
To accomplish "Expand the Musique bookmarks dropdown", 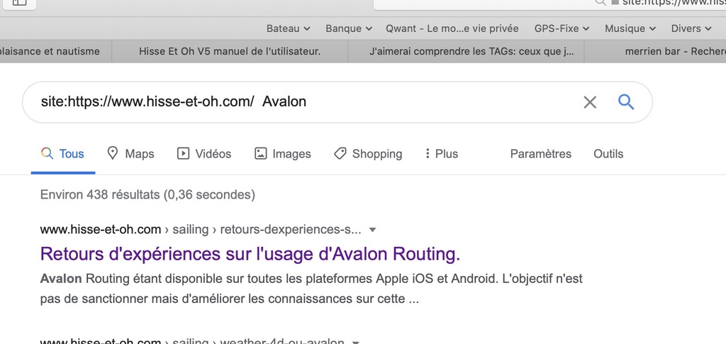I will click(630, 28).
